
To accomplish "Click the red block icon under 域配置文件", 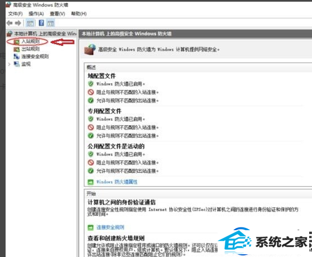I will point(91,92).
